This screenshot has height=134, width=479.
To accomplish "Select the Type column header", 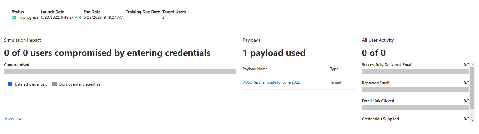I will [x=334, y=69].
